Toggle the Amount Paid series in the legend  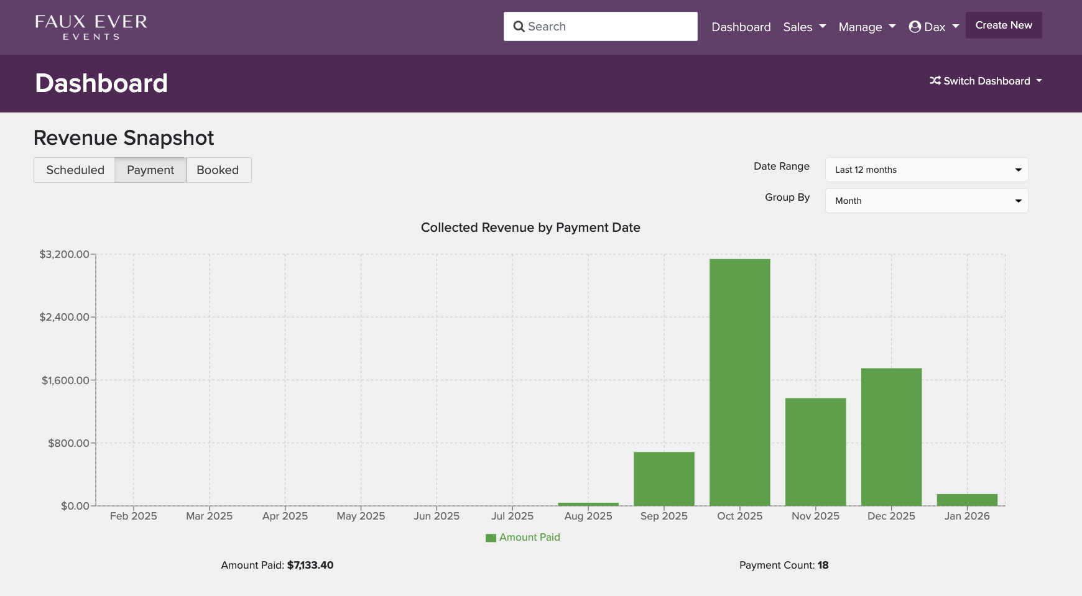click(530, 537)
